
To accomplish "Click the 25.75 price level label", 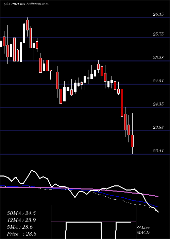I will pyautogui.click(x=158, y=34).
